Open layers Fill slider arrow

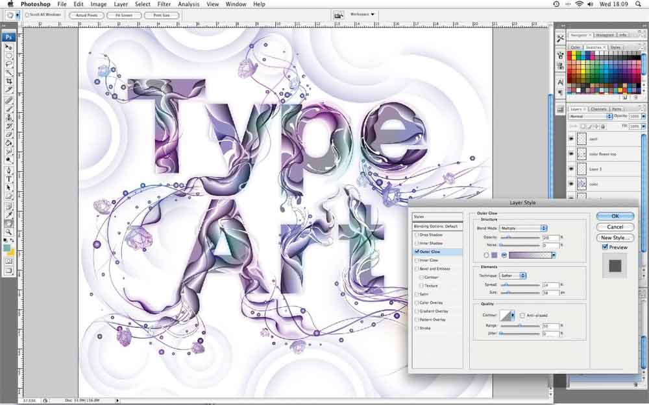coord(643,126)
